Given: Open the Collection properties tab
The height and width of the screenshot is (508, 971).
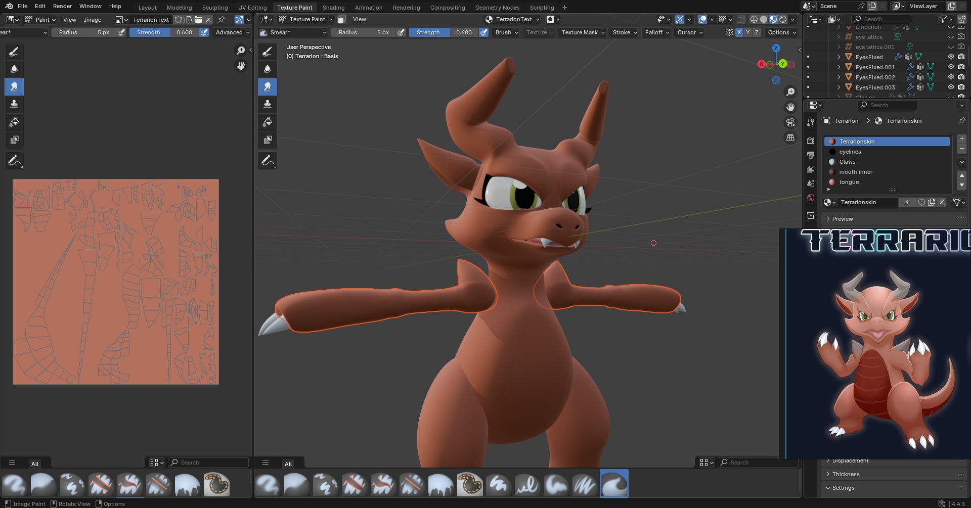Looking at the screenshot, I should (811, 216).
